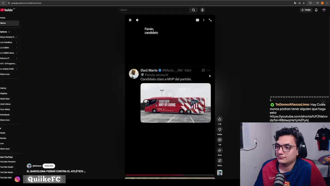Open Music in the Explore section
This screenshot has width=330, height=186.
3,133
